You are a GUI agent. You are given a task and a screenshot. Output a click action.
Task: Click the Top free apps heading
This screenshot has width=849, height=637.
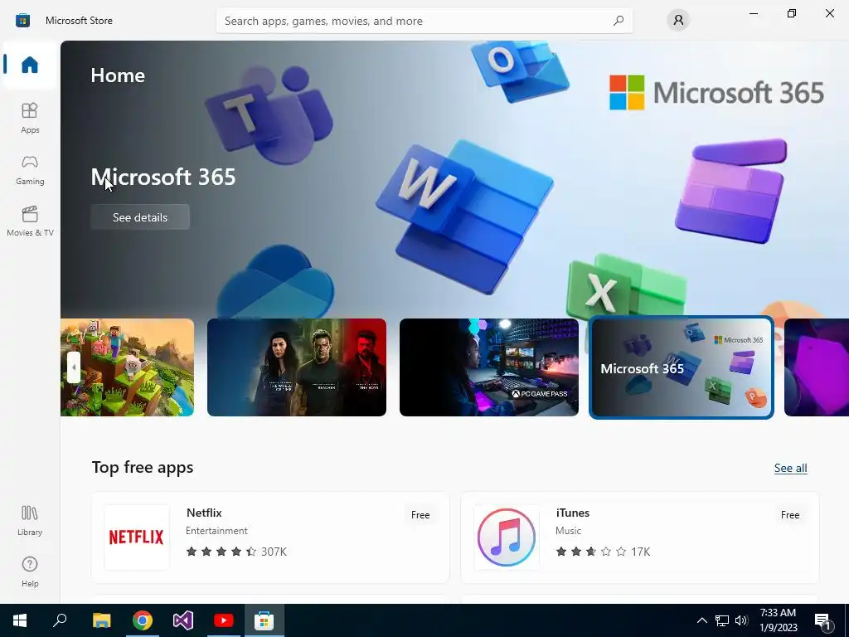tap(143, 467)
